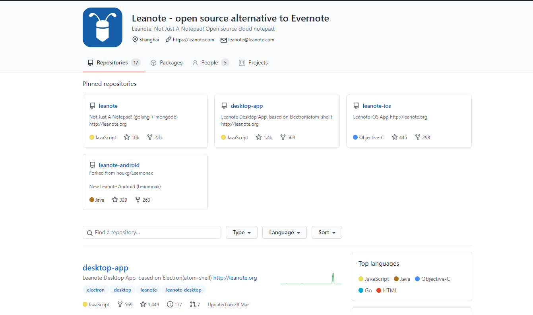The width and height of the screenshot is (533, 315).
Task: View the 445 stars of leanote-ios
Action: click(x=399, y=137)
